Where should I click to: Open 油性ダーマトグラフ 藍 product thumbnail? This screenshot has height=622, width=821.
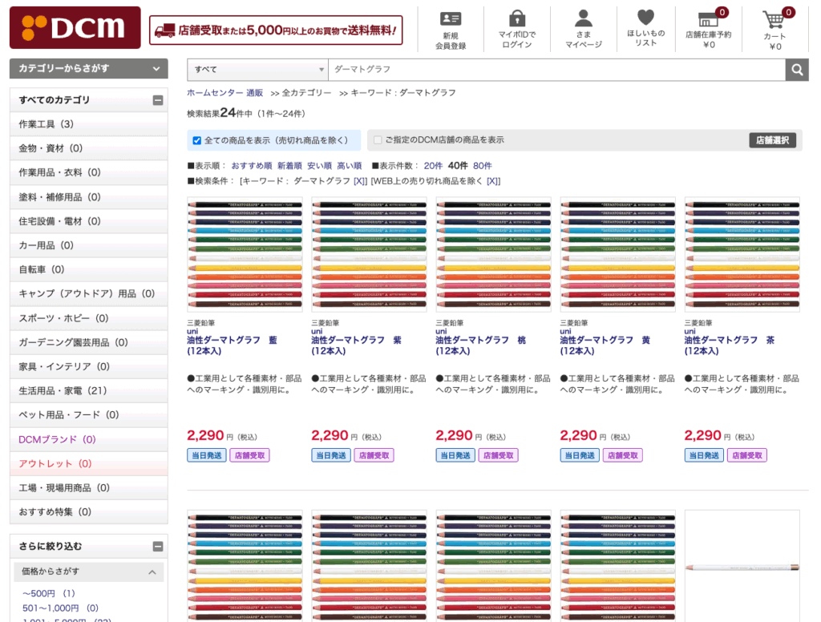pos(245,254)
